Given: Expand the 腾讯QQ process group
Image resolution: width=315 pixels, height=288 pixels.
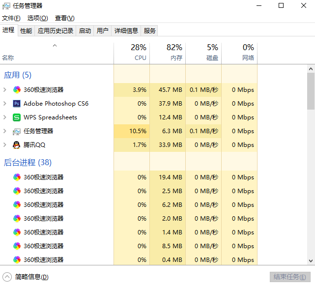Looking at the screenshot, I should point(5,145).
